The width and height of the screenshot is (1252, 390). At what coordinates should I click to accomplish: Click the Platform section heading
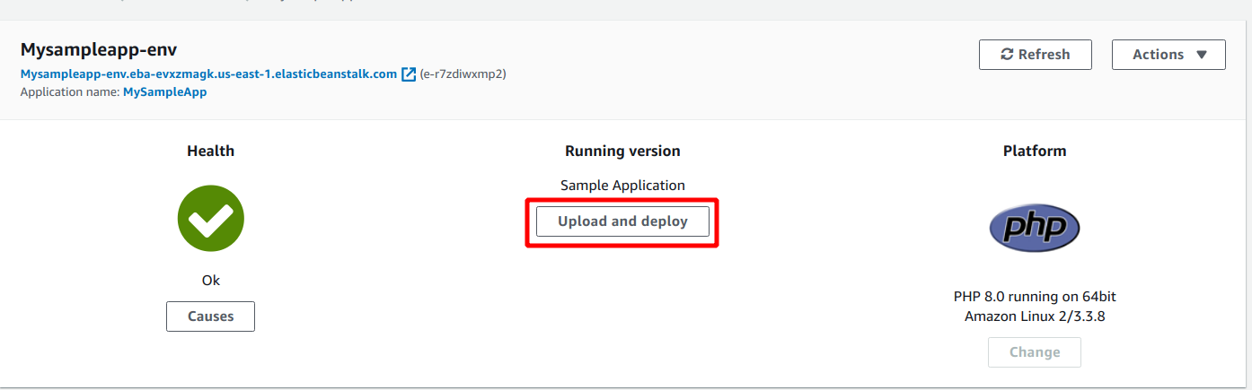[x=1035, y=151]
